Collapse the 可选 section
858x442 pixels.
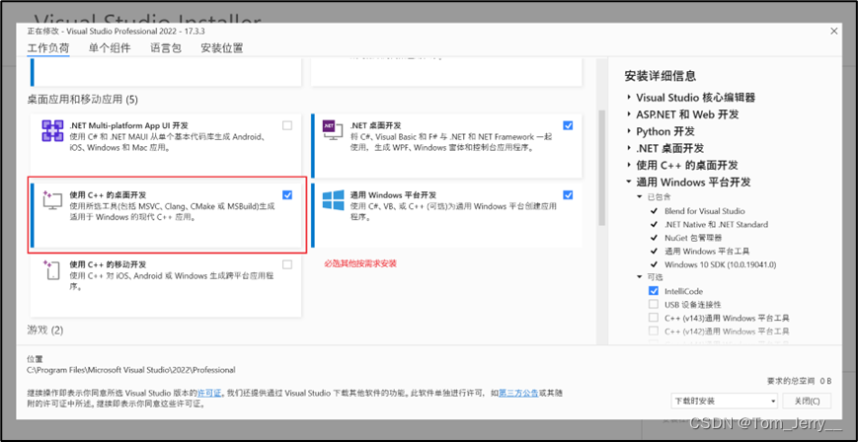click(x=640, y=277)
